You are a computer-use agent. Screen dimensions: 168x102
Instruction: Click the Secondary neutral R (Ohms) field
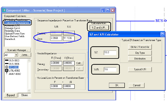click(56, 69)
